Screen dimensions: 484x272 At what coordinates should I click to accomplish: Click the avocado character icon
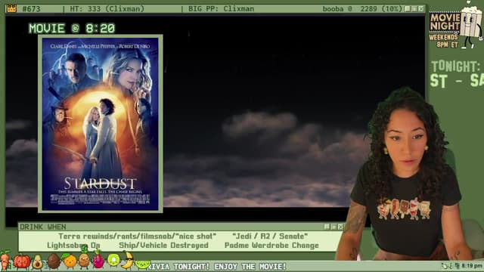37,262
